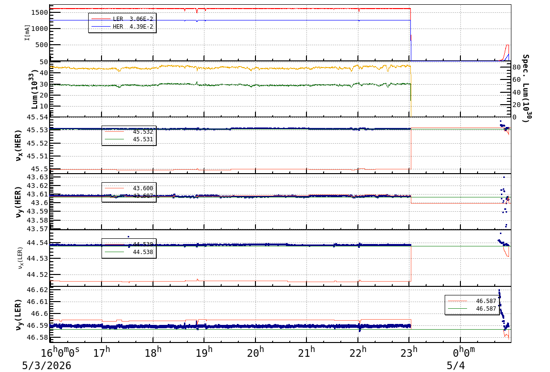Click the 43.600 legend value

(x=143, y=188)
